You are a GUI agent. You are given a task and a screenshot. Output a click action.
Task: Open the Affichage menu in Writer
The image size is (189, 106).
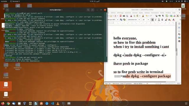120,13
